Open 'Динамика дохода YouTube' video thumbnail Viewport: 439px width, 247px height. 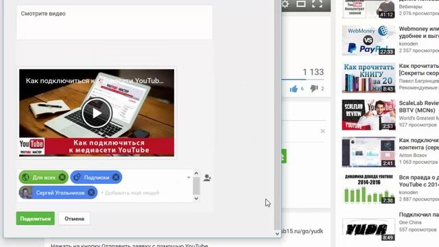[x=369, y=189]
